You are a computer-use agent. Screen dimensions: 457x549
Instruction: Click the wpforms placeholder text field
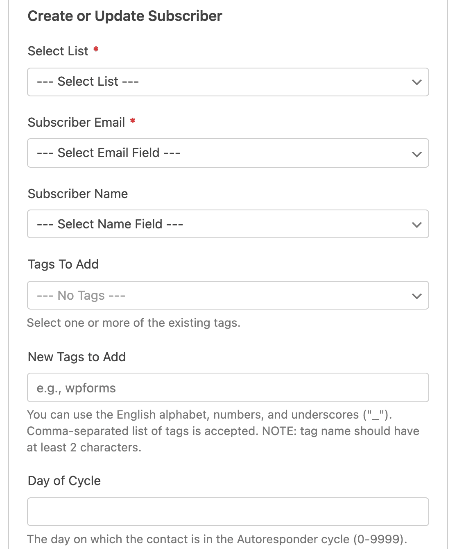coord(228,387)
